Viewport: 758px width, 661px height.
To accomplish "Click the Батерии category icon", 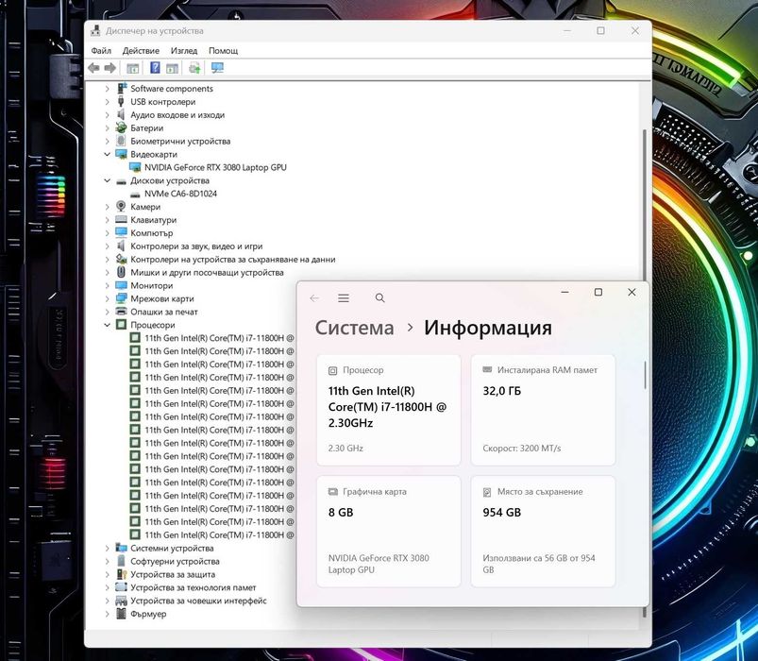I will coord(121,127).
